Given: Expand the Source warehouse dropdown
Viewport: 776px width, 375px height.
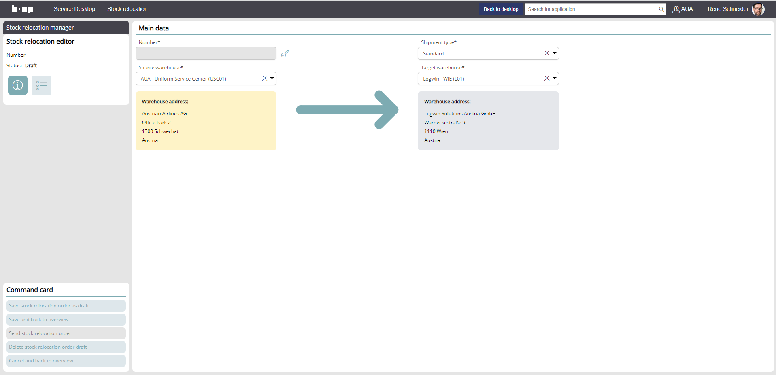Looking at the screenshot, I should (x=272, y=78).
